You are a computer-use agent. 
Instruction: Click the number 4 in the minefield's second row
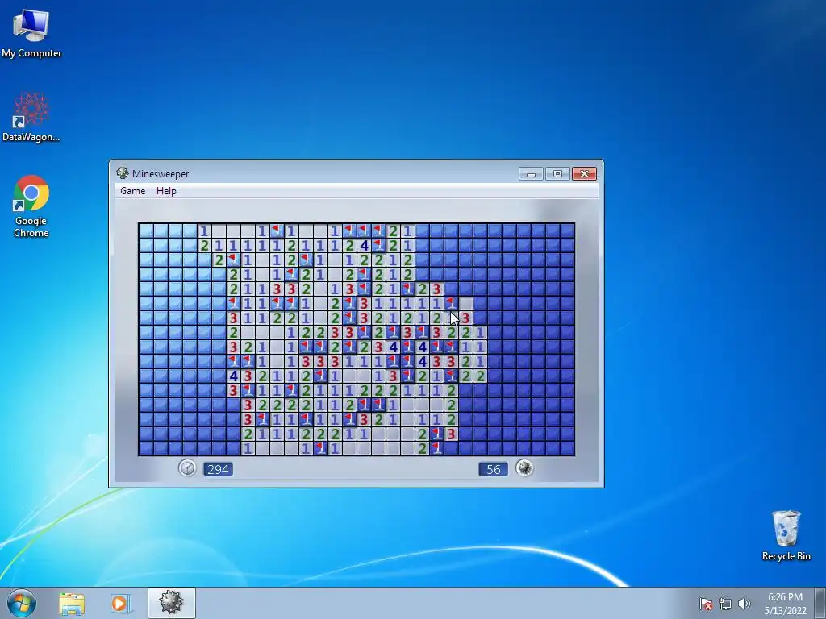click(364, 245)
